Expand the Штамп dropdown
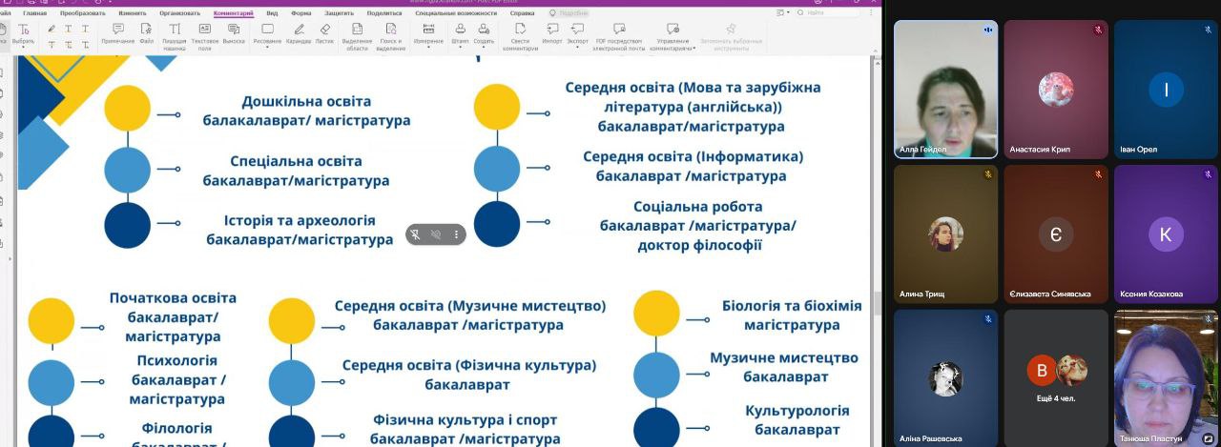The image size is (1221, 447). coord(461,48)
